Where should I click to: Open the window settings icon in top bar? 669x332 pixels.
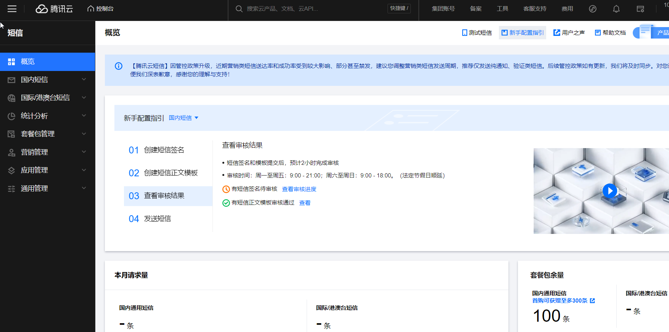click(x=640, y=9)
